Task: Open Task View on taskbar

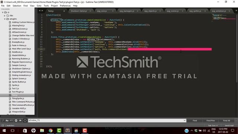Action: [13, 131]
